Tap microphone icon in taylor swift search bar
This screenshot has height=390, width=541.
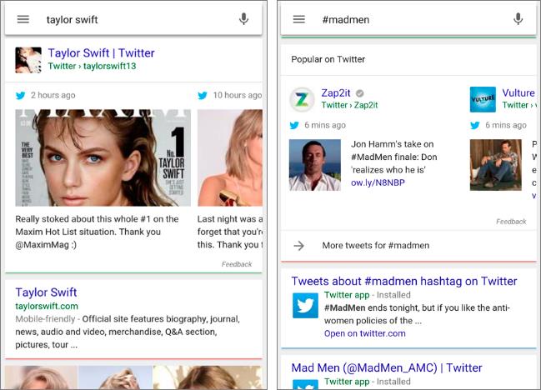244,19
